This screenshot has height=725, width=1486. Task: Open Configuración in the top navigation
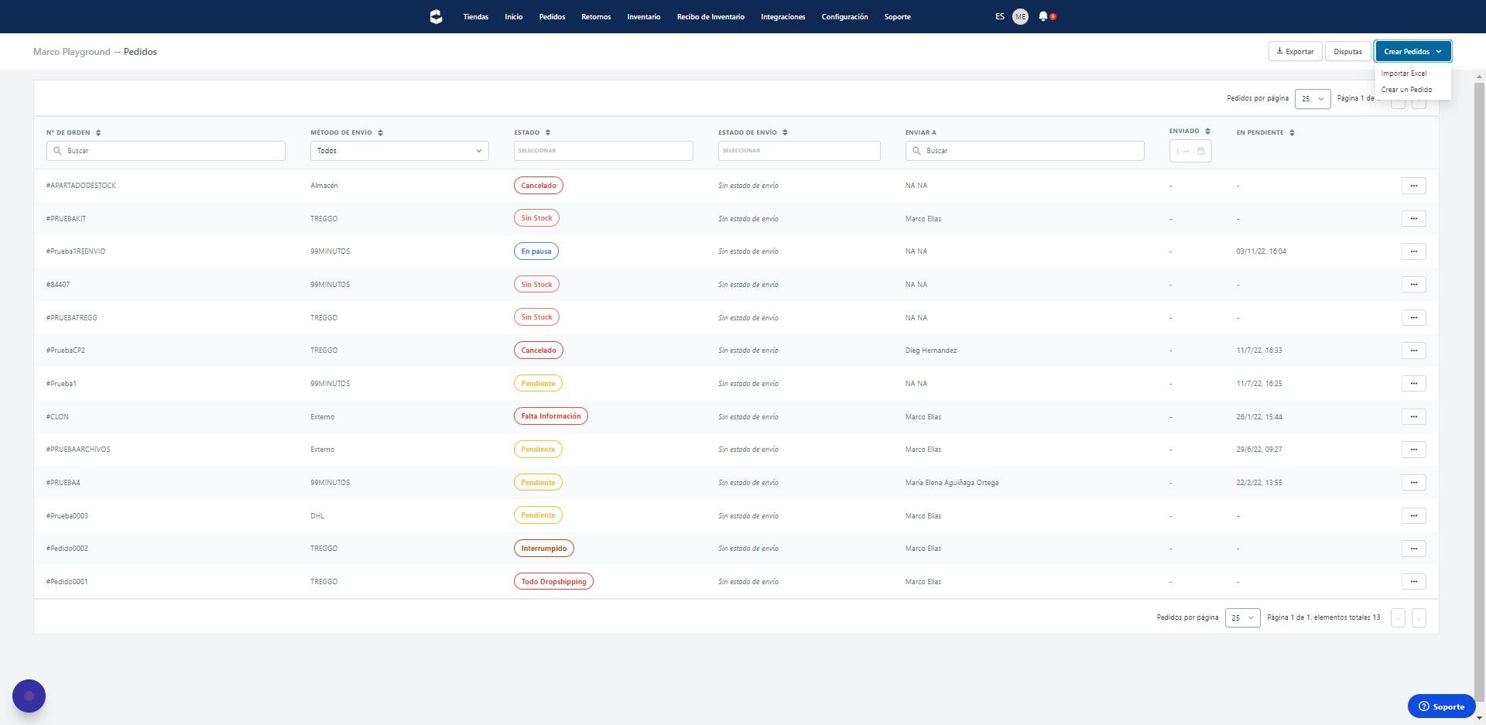pos(844,16)
